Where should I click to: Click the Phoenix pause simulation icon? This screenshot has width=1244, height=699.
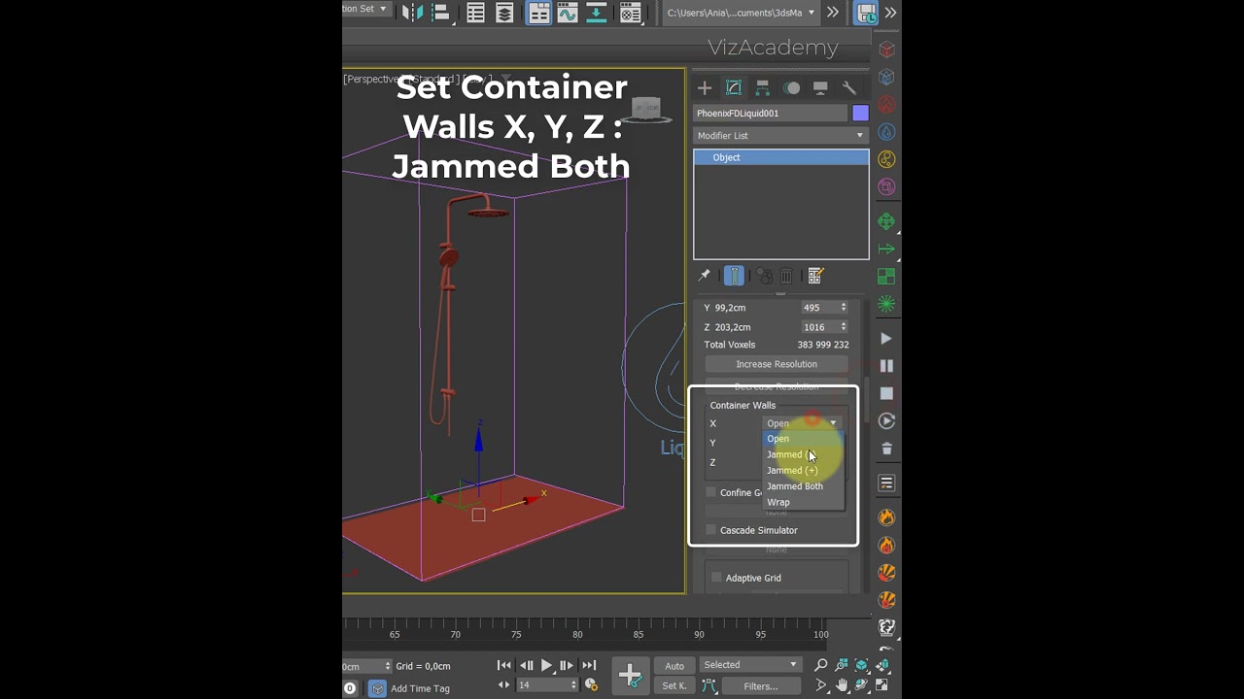pos(886,366)
